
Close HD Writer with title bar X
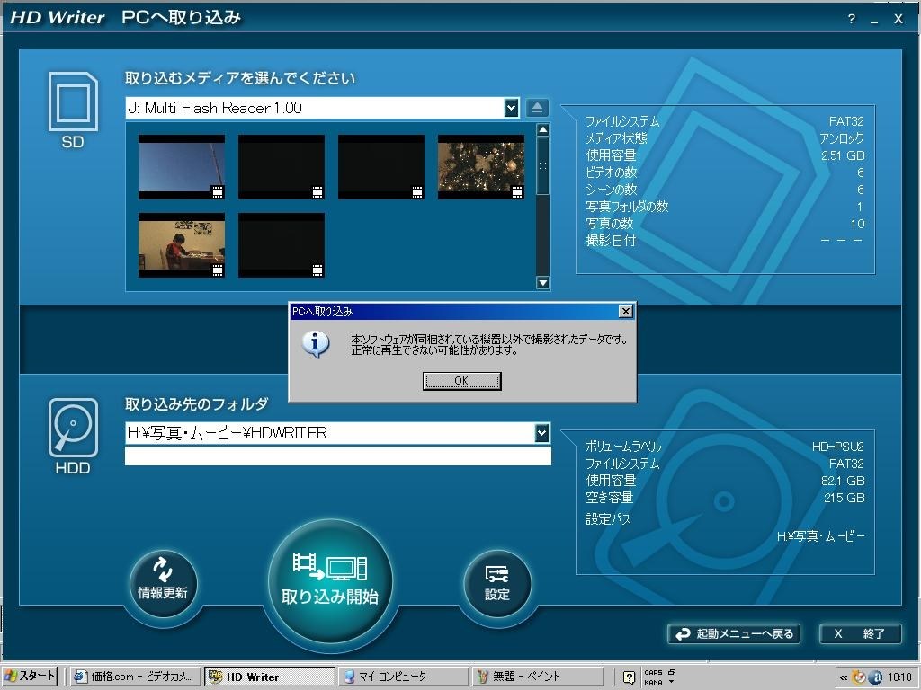point(899,19)
